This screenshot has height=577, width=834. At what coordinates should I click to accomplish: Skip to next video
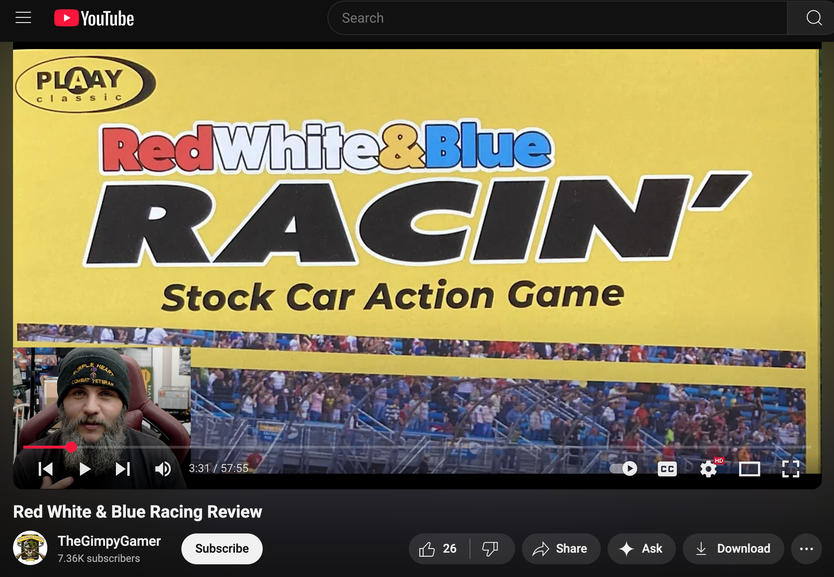pos(123,469)
